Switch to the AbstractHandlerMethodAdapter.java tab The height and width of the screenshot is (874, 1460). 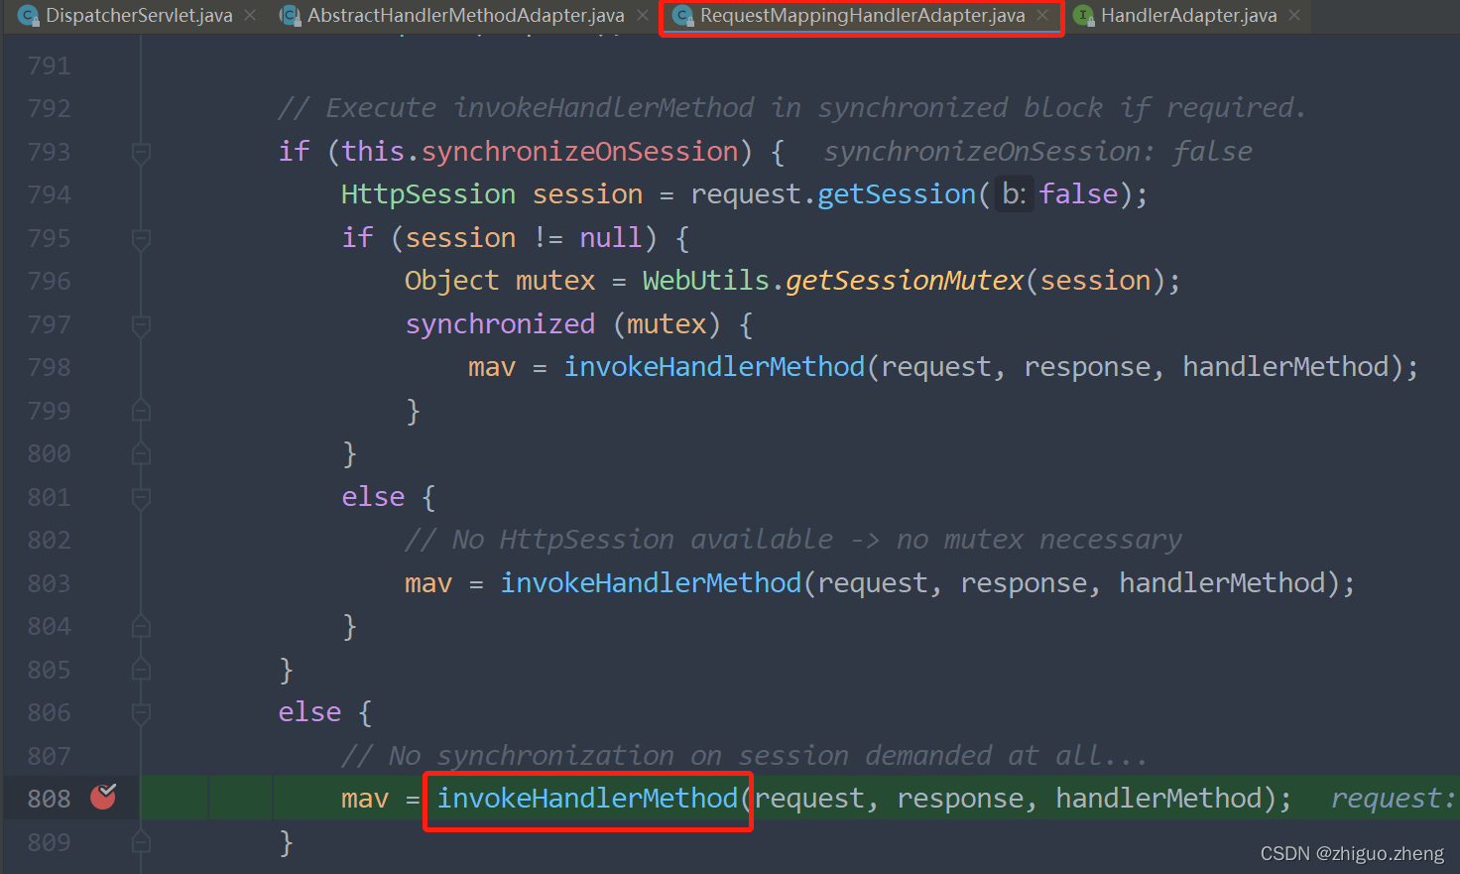[465, 16]
